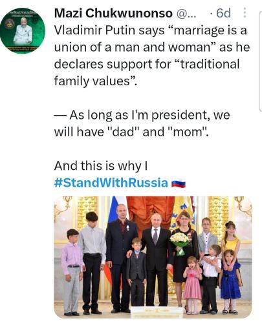Open the #StandWithRussia hashtag link

(x=111, y=183)
